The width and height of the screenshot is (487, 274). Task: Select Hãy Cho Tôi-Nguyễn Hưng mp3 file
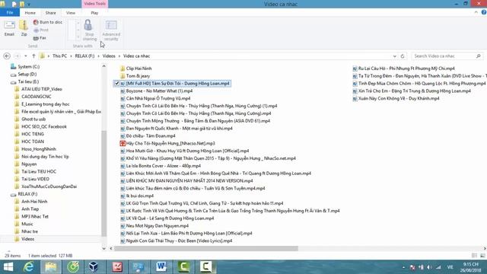tap(167, 143)
